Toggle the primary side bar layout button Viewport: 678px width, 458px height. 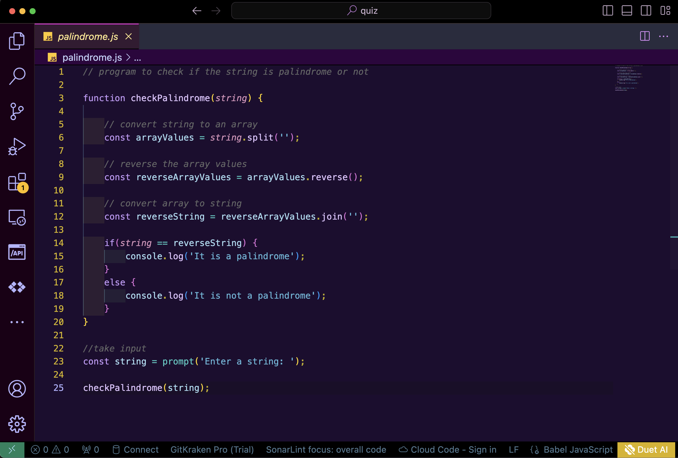pos(608,11)
